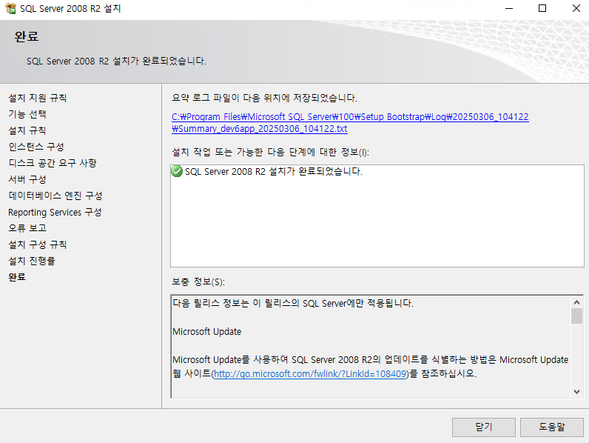Select the 설치 구성 규칙 step
This screenshot has width=589, height=443.
[38, 244]
